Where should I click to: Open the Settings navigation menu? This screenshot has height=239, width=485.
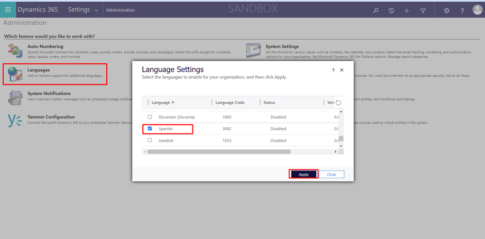(79, 10)
